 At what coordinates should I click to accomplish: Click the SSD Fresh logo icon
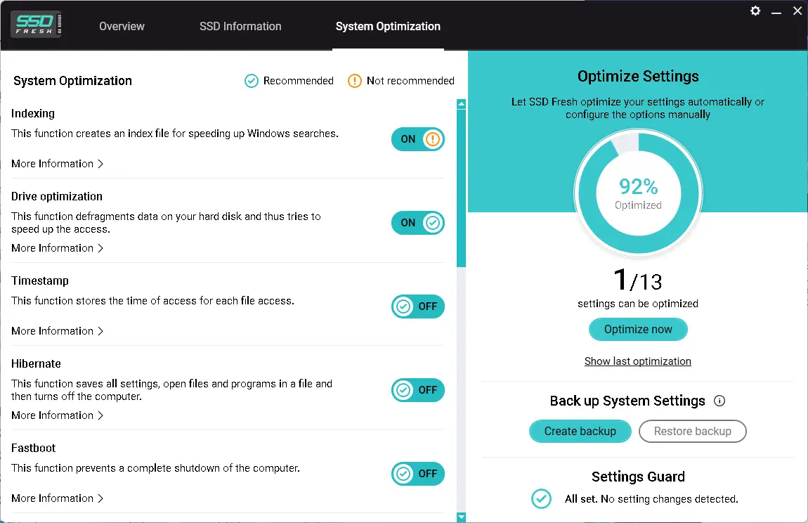point(36,26)
